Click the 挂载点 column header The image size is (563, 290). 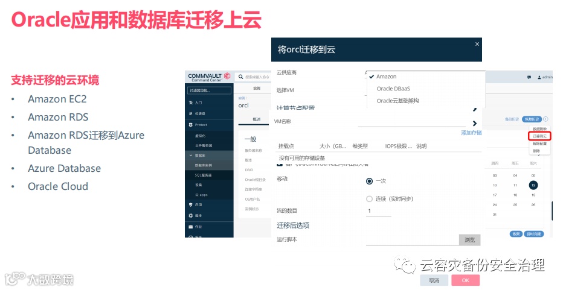tap(286, 147)
